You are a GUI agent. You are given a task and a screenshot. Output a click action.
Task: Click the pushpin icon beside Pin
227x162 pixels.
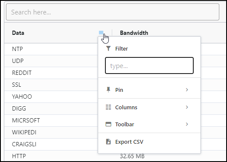pos(108,90)
